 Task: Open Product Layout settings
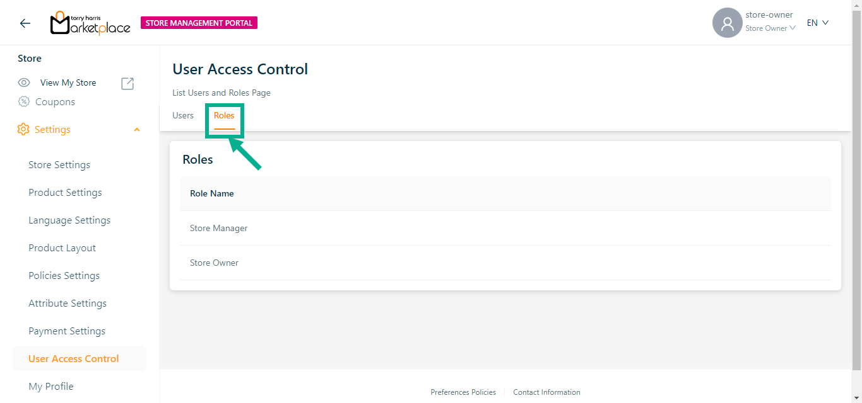click(x=62, y=248)
